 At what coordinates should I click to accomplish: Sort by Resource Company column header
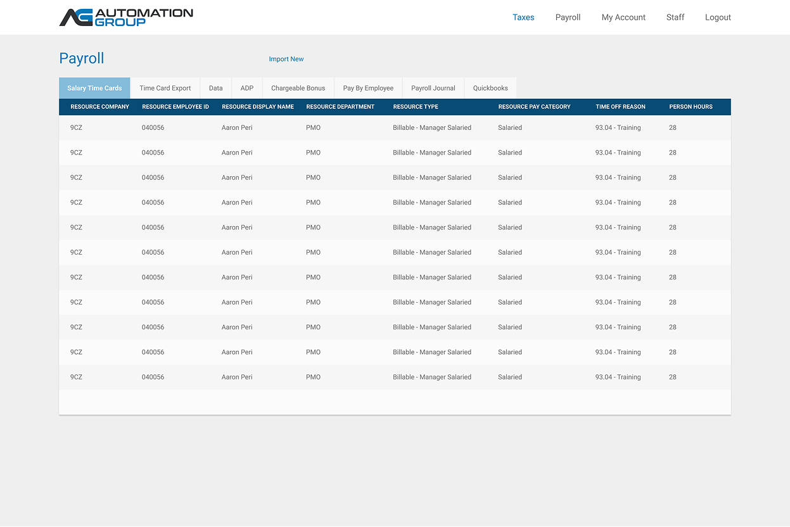(x=99, y=106)
